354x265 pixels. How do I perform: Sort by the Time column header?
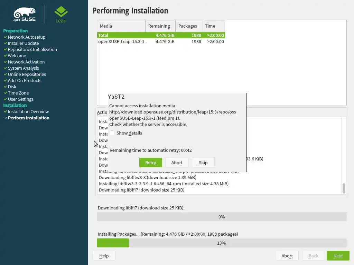(x=213, y=26)
